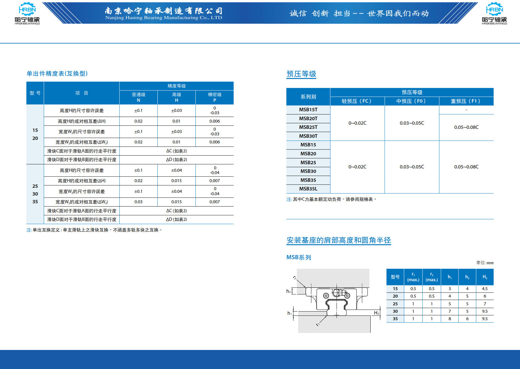This screenshot has height=369, width=520.
Task: Click the r2 (max.) column header
Action: pyautogui.click(x=432, y=277)
